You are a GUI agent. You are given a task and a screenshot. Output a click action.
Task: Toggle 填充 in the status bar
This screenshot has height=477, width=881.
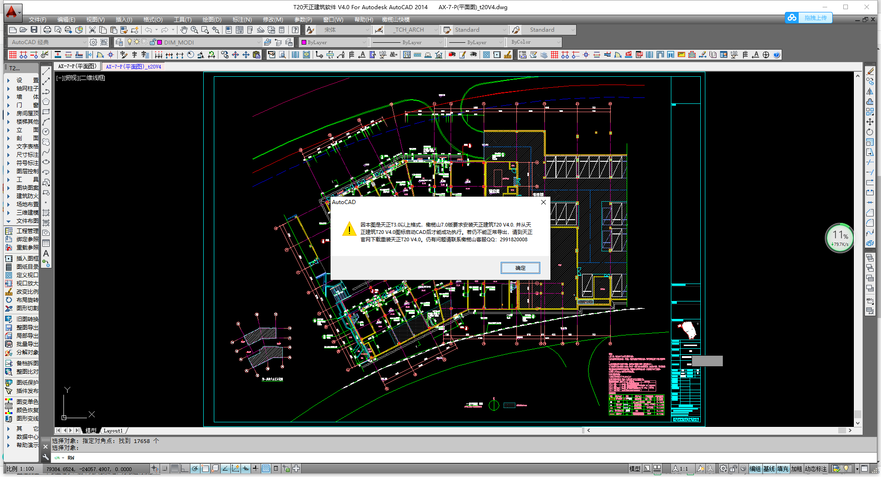(783, 469)
